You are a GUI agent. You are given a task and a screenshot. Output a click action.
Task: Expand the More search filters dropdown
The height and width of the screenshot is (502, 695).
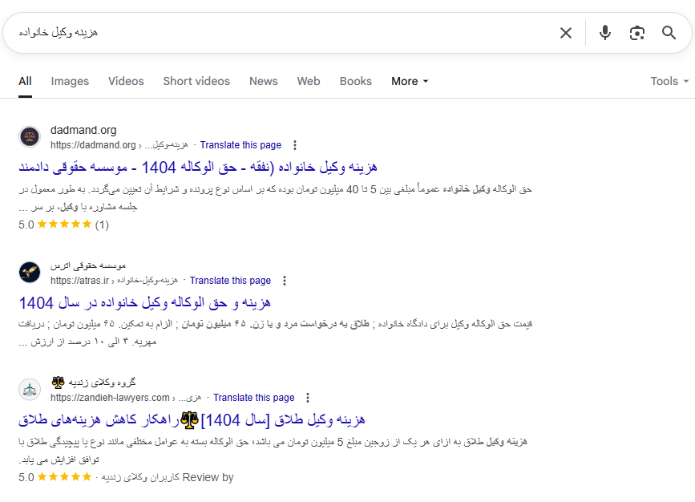(x=410, y=81)
